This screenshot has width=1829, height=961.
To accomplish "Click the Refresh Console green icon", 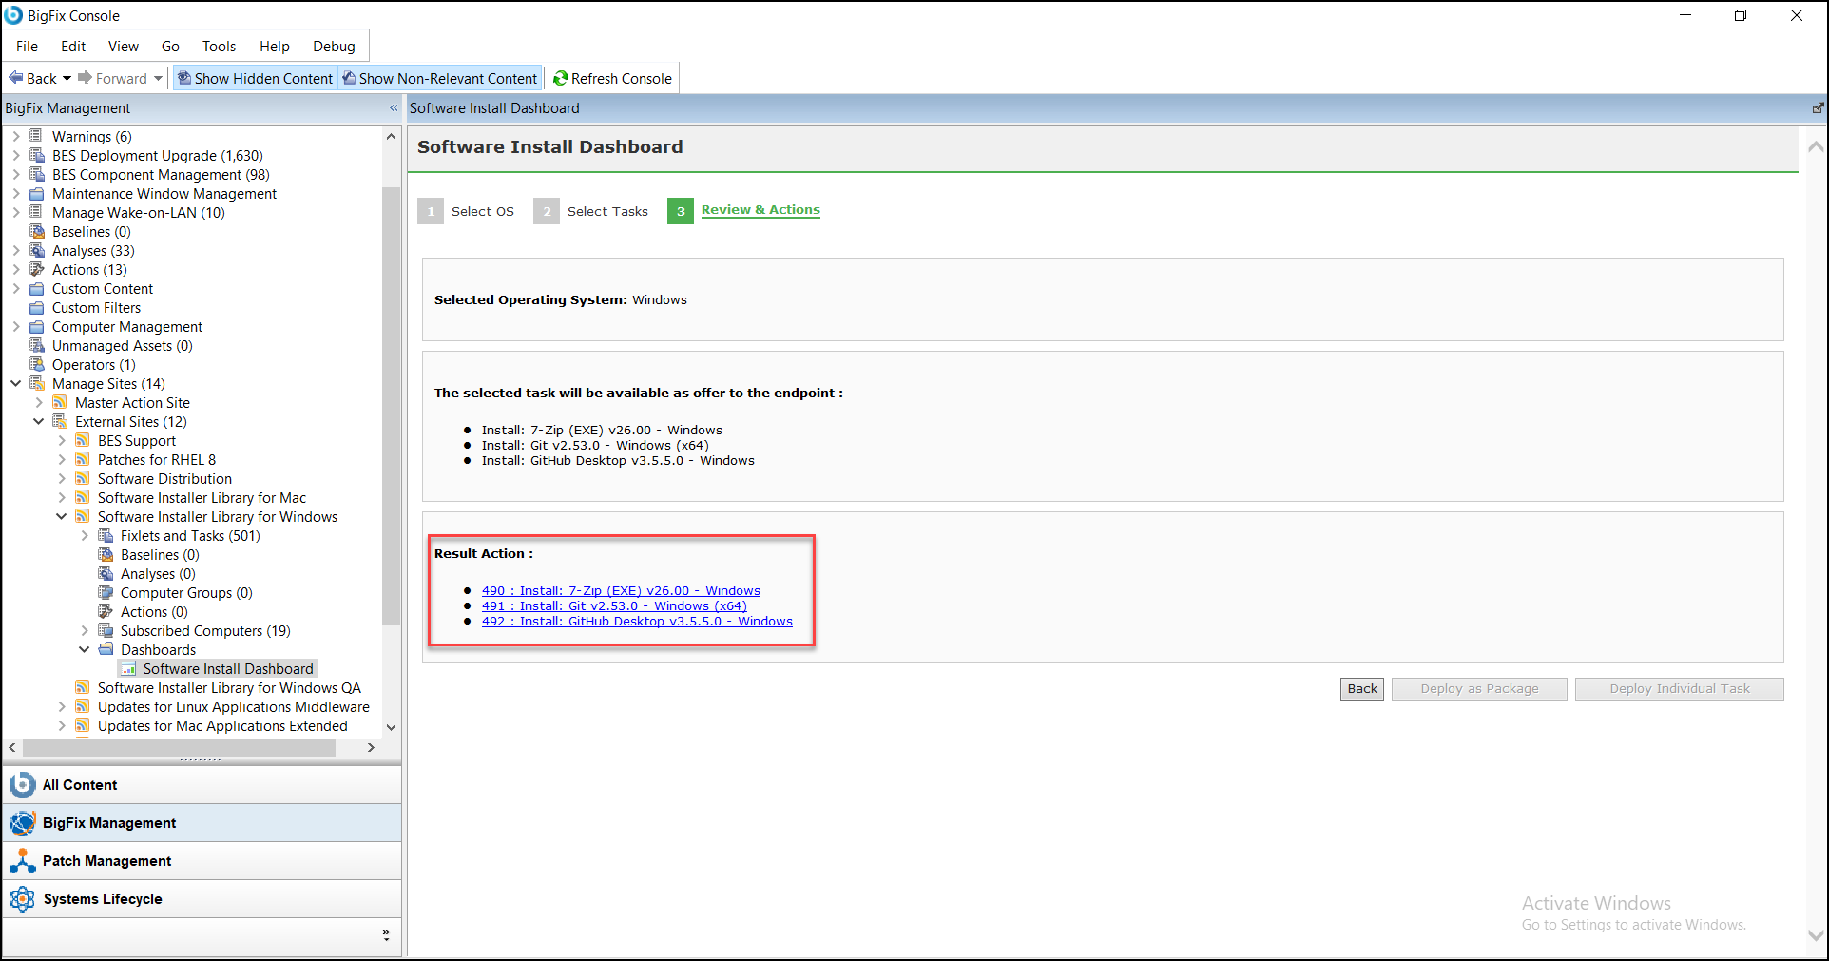I will [x=561, y=78].
